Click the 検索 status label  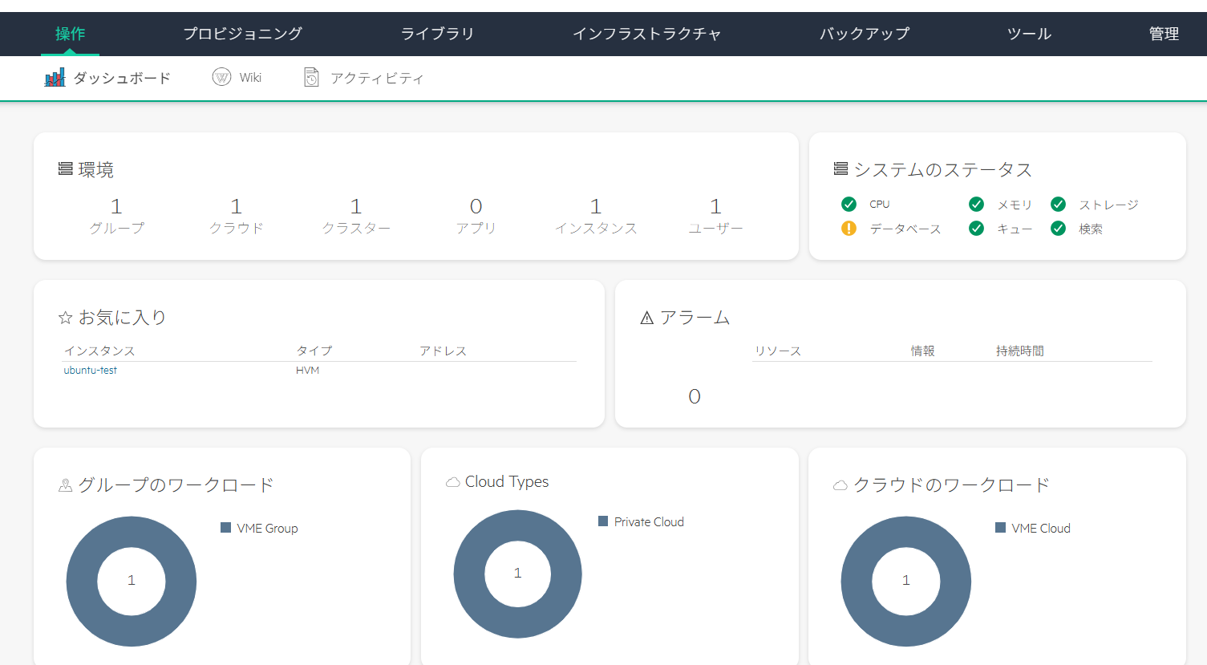click(1091, 229)
